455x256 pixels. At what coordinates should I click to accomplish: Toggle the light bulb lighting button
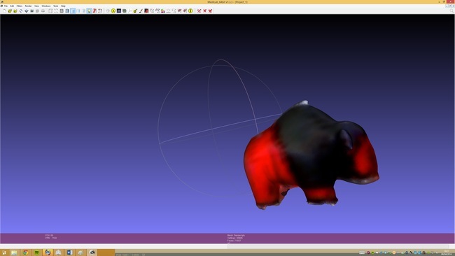coord(90,10)
